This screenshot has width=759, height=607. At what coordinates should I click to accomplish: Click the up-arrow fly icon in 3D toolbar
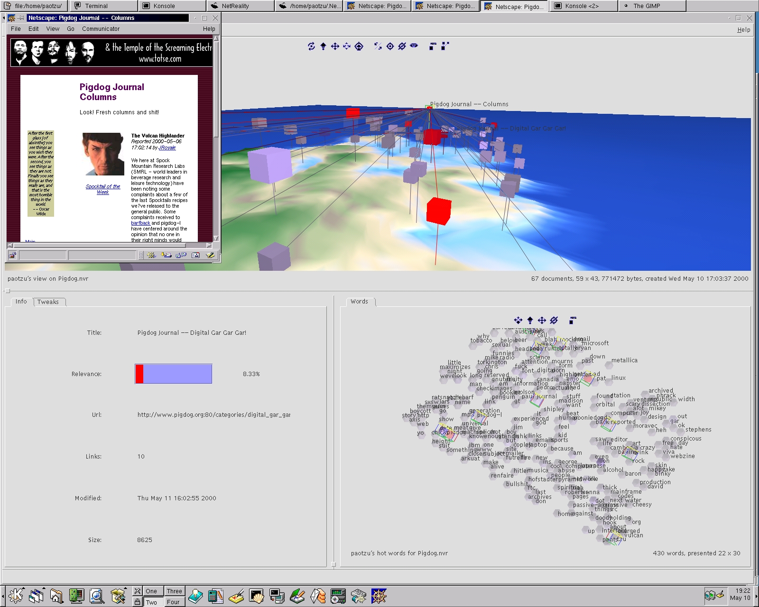[x=323, y=46]
